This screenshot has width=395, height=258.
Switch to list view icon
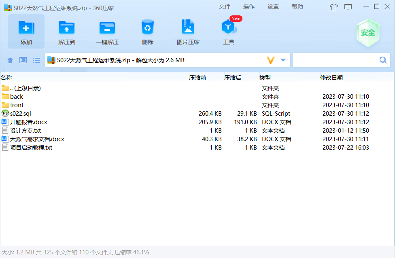(x=36, y=60)
